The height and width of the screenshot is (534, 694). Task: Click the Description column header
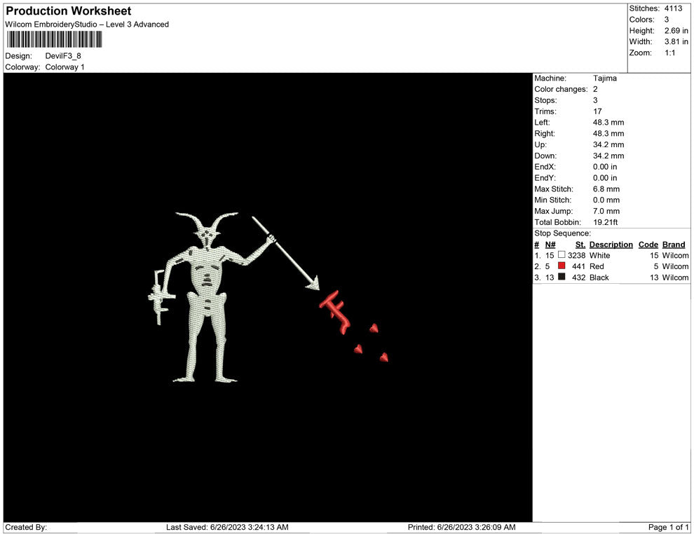[611, 245]
